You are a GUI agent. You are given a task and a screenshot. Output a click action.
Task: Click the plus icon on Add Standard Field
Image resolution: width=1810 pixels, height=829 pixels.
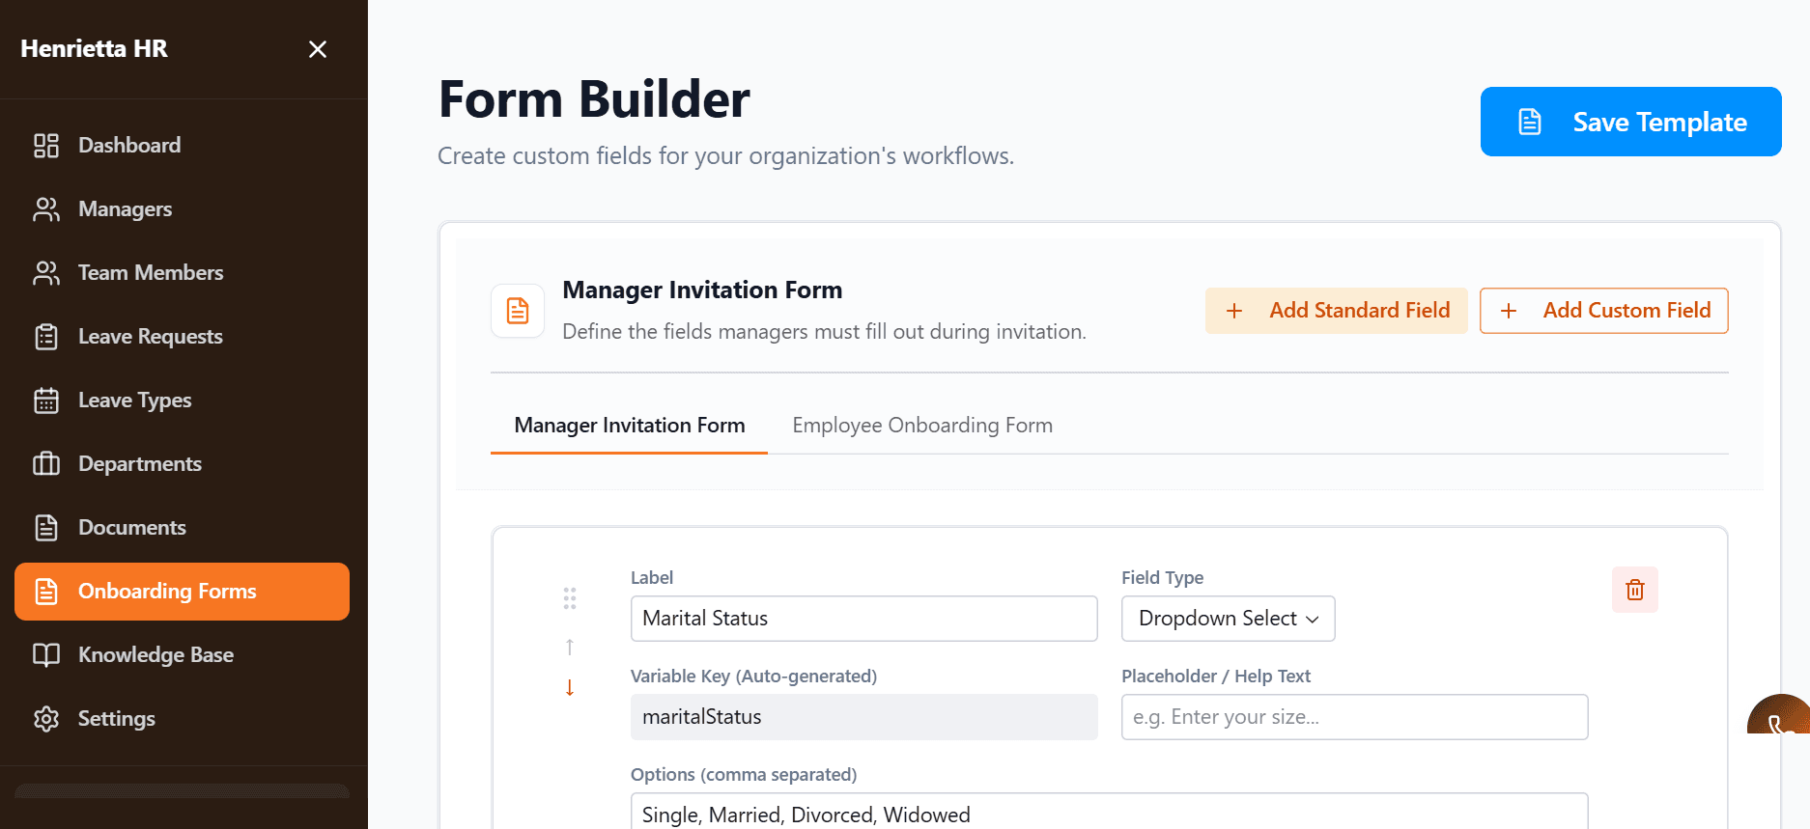coord(1234,311)
